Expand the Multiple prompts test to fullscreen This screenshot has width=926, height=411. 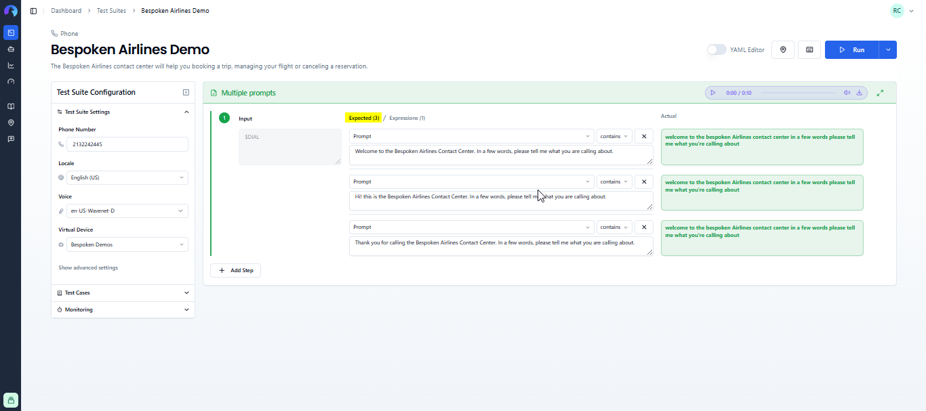[x=880, y=93]
